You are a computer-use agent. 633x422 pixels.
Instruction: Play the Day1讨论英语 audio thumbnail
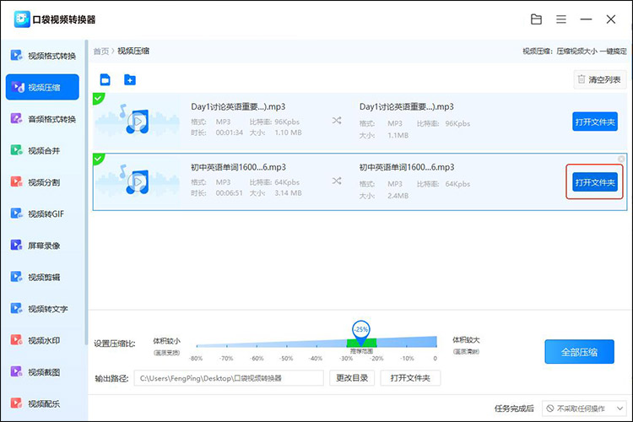pos(135,122)
